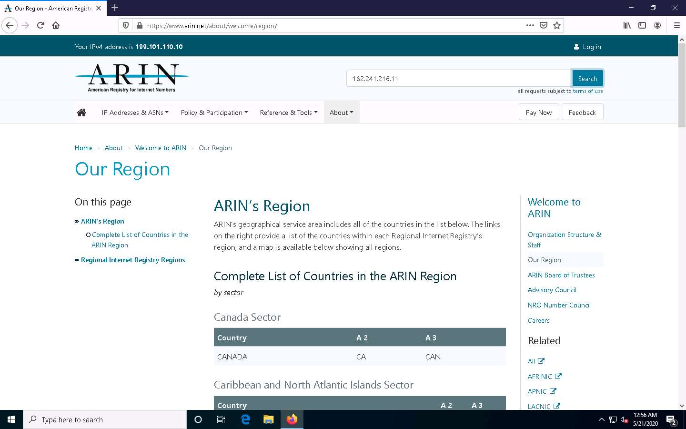Expand Reference & Tools menu
This screenshot has height=429, width=686.
(x=289, y=112)
